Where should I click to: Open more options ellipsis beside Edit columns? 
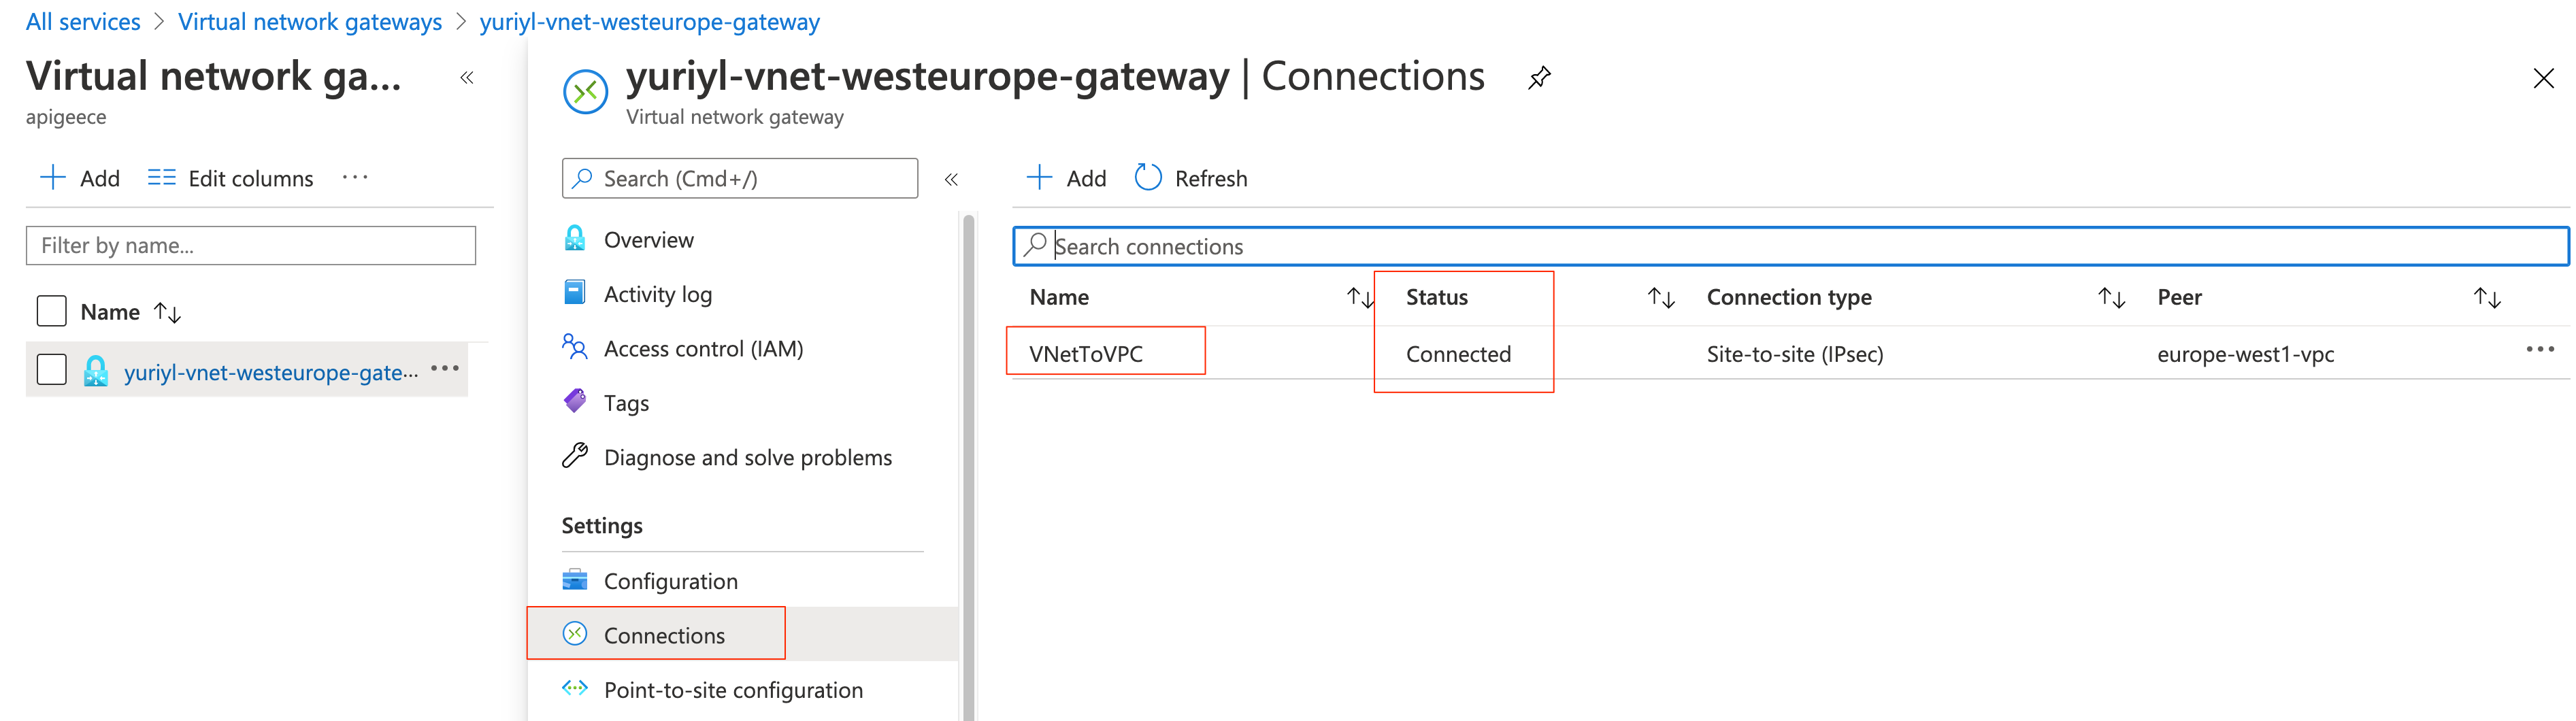(x=355, y=177)
